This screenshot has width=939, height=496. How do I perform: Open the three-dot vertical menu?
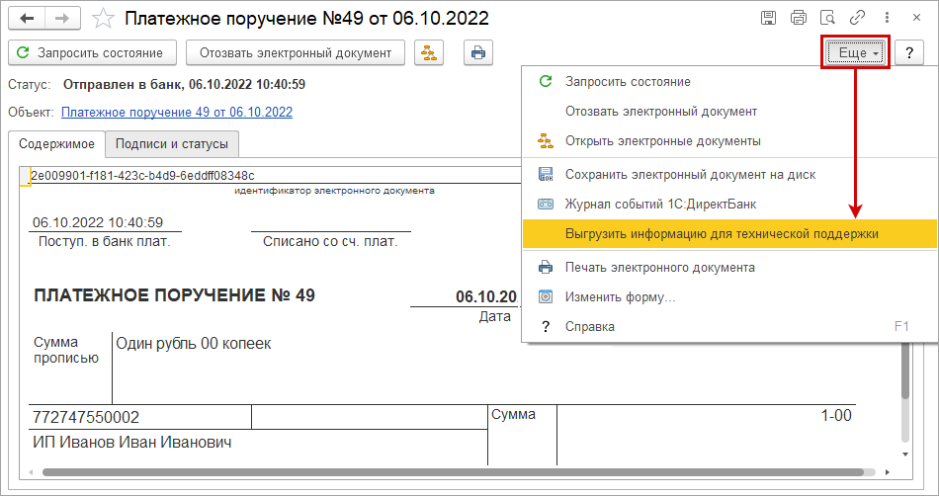[x=887, y=19]
